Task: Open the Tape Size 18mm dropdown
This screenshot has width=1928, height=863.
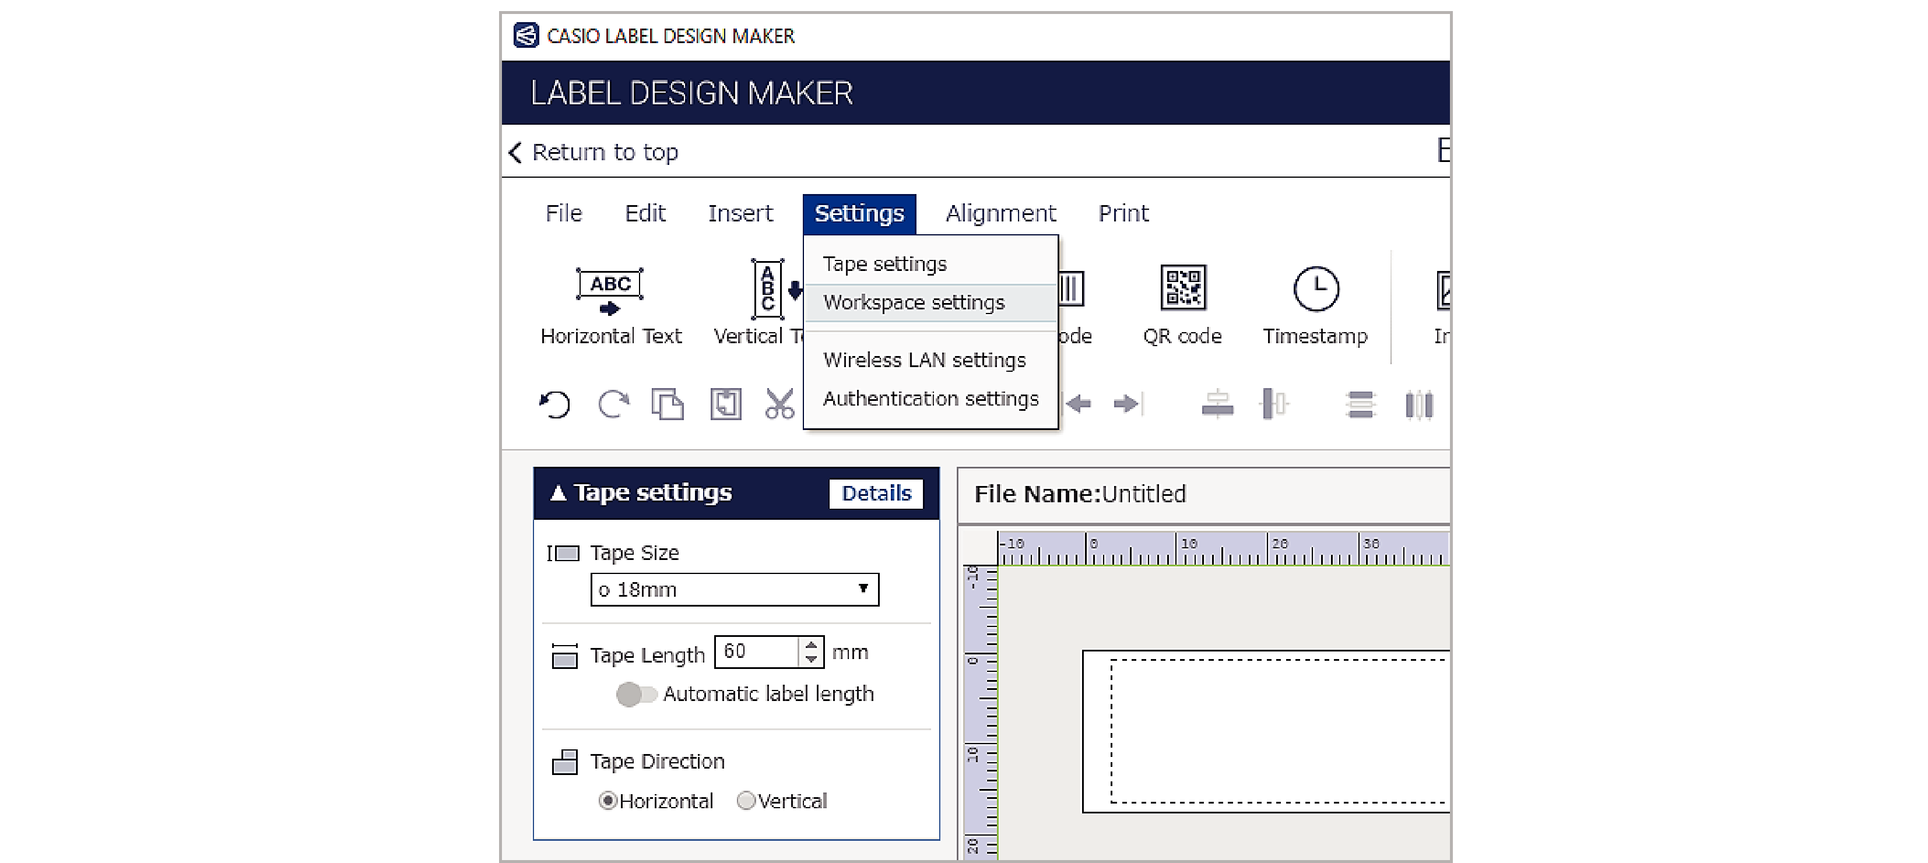Action: [x=734, y=589]
